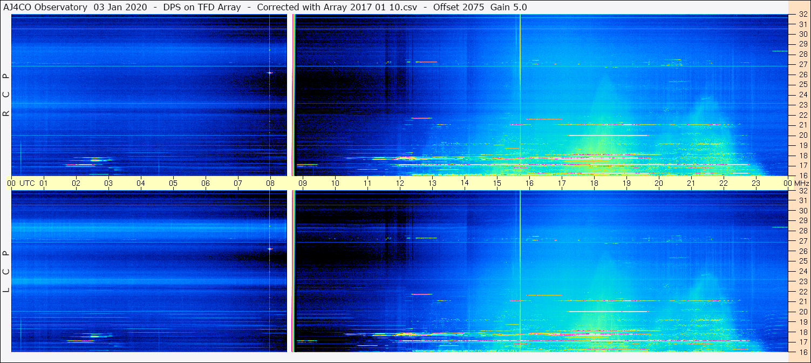Click the 21 MHz label of LCP panel
Viewport: 811px width, 363px height.
pos(803,301)
